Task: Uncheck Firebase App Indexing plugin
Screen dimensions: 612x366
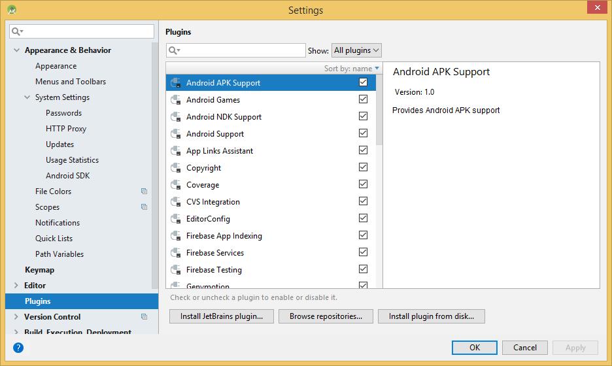Action: 363,235
